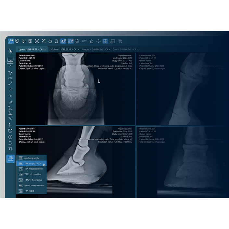Open the Advanced measurements dropdown
The height and width of the screenshot is (229, 229).
pyautogui.click(x=10, y=159)
